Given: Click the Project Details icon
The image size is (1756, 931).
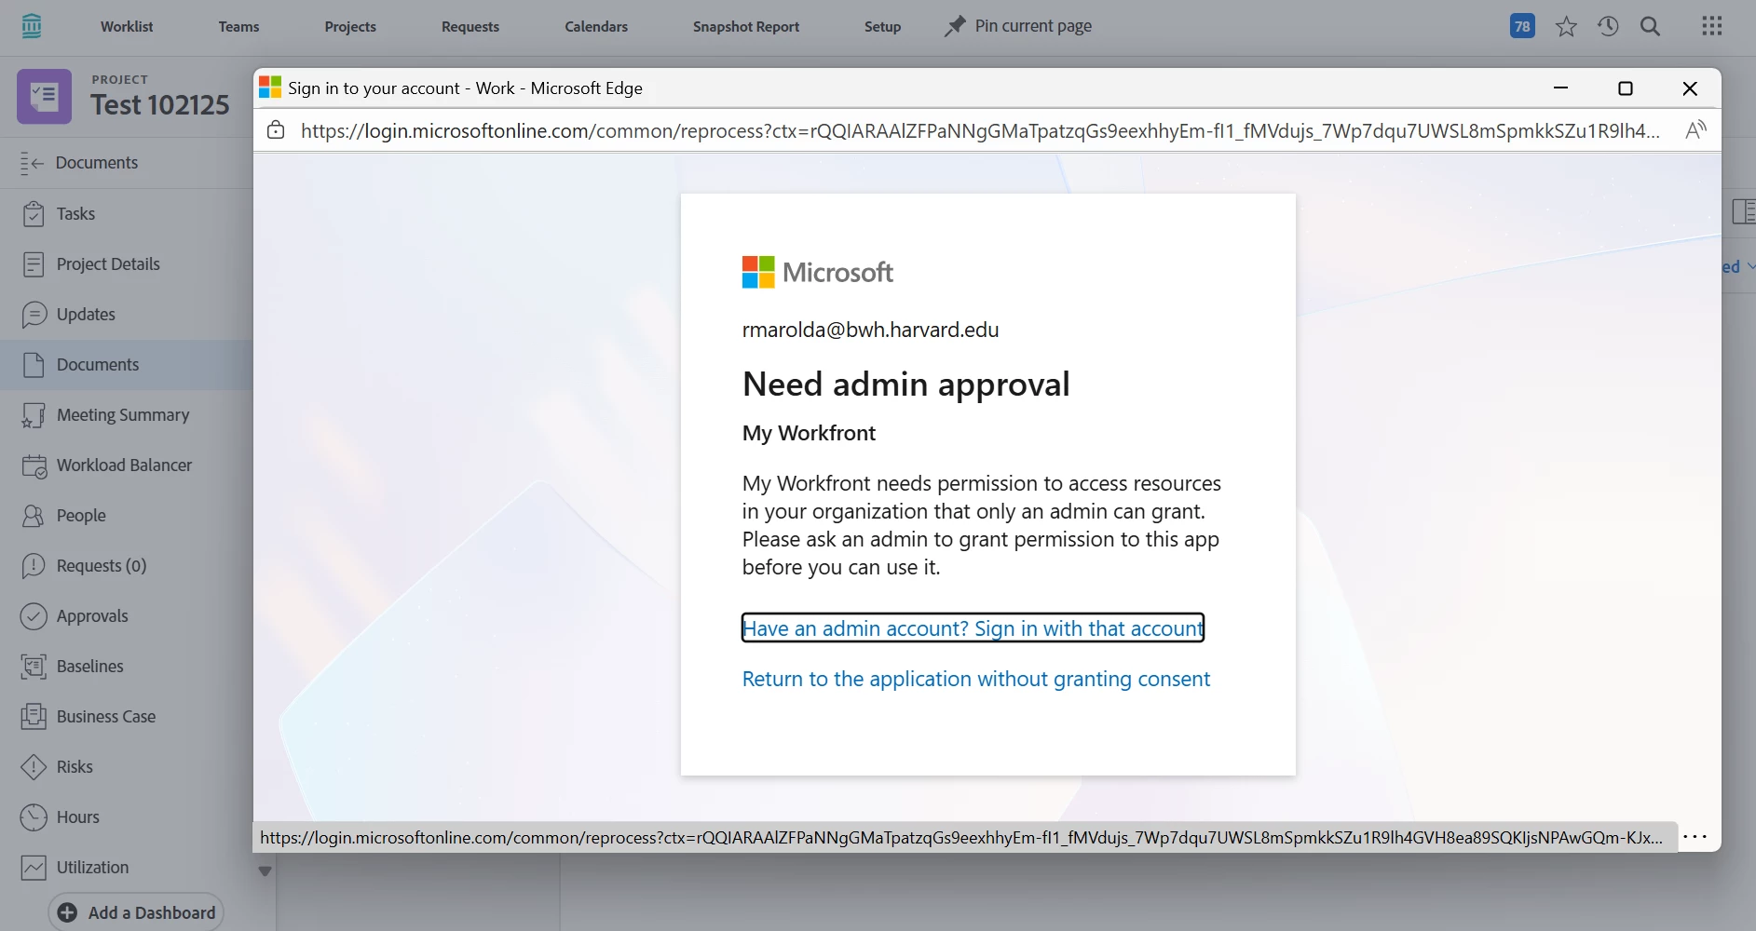Looking at the screenshot, I should [x=34, y=264].
